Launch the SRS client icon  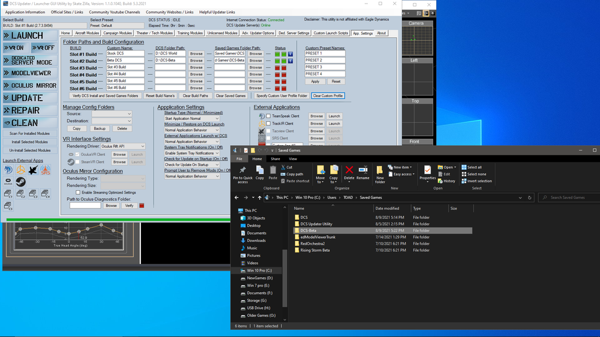click(46, 170)
